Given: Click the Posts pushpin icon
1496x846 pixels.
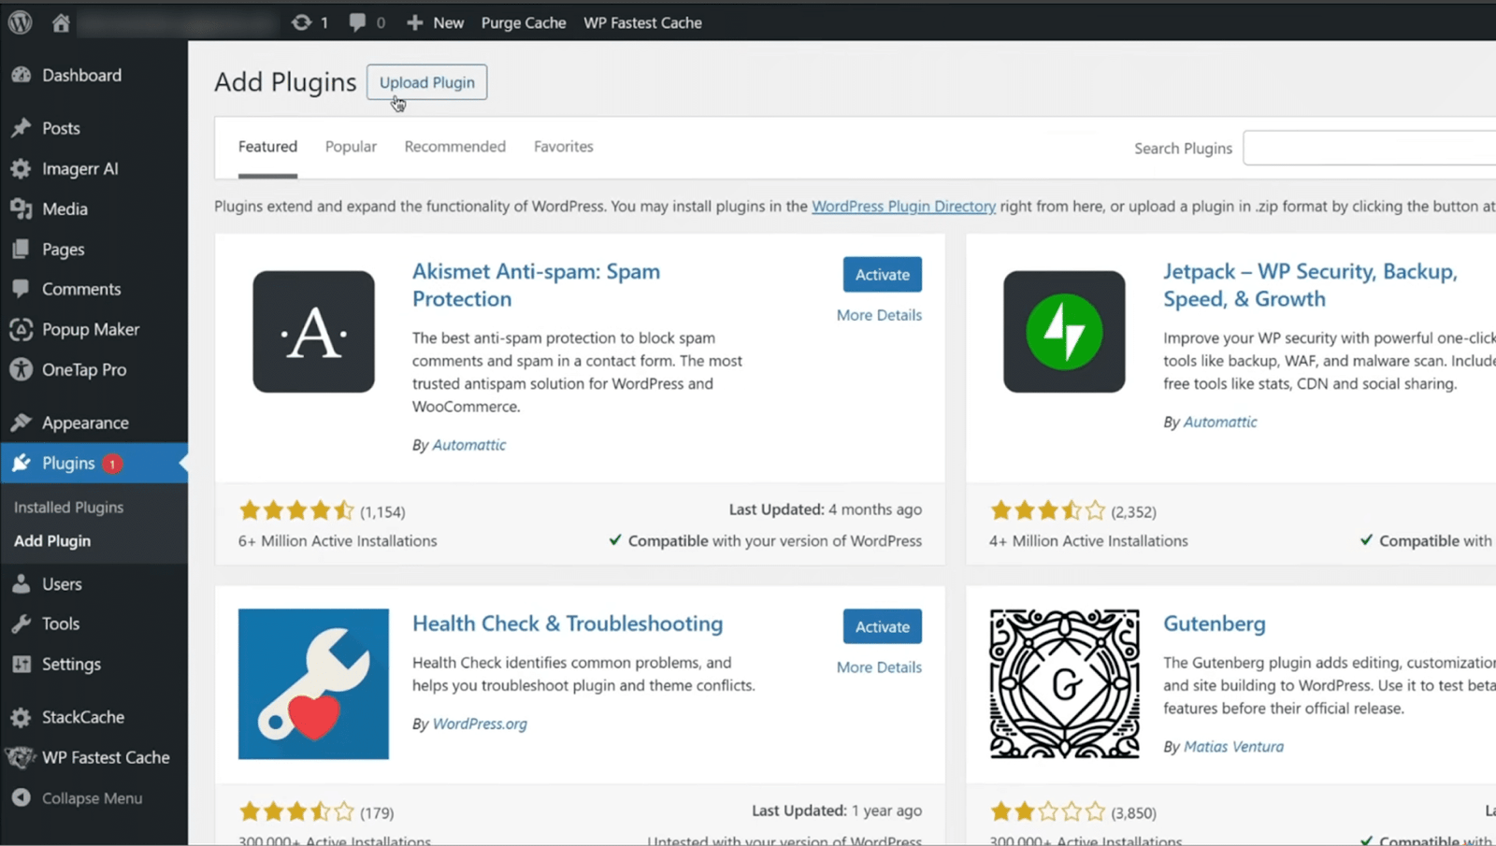Looking at the screenshot, I should click(22, 128).
